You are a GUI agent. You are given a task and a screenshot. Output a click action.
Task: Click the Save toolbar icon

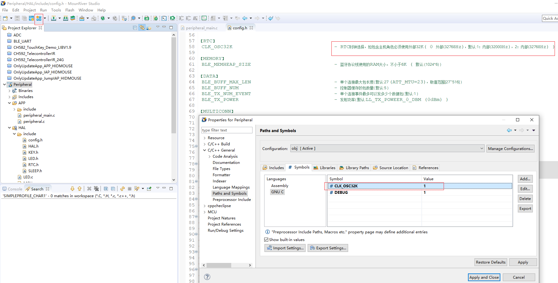17,18
